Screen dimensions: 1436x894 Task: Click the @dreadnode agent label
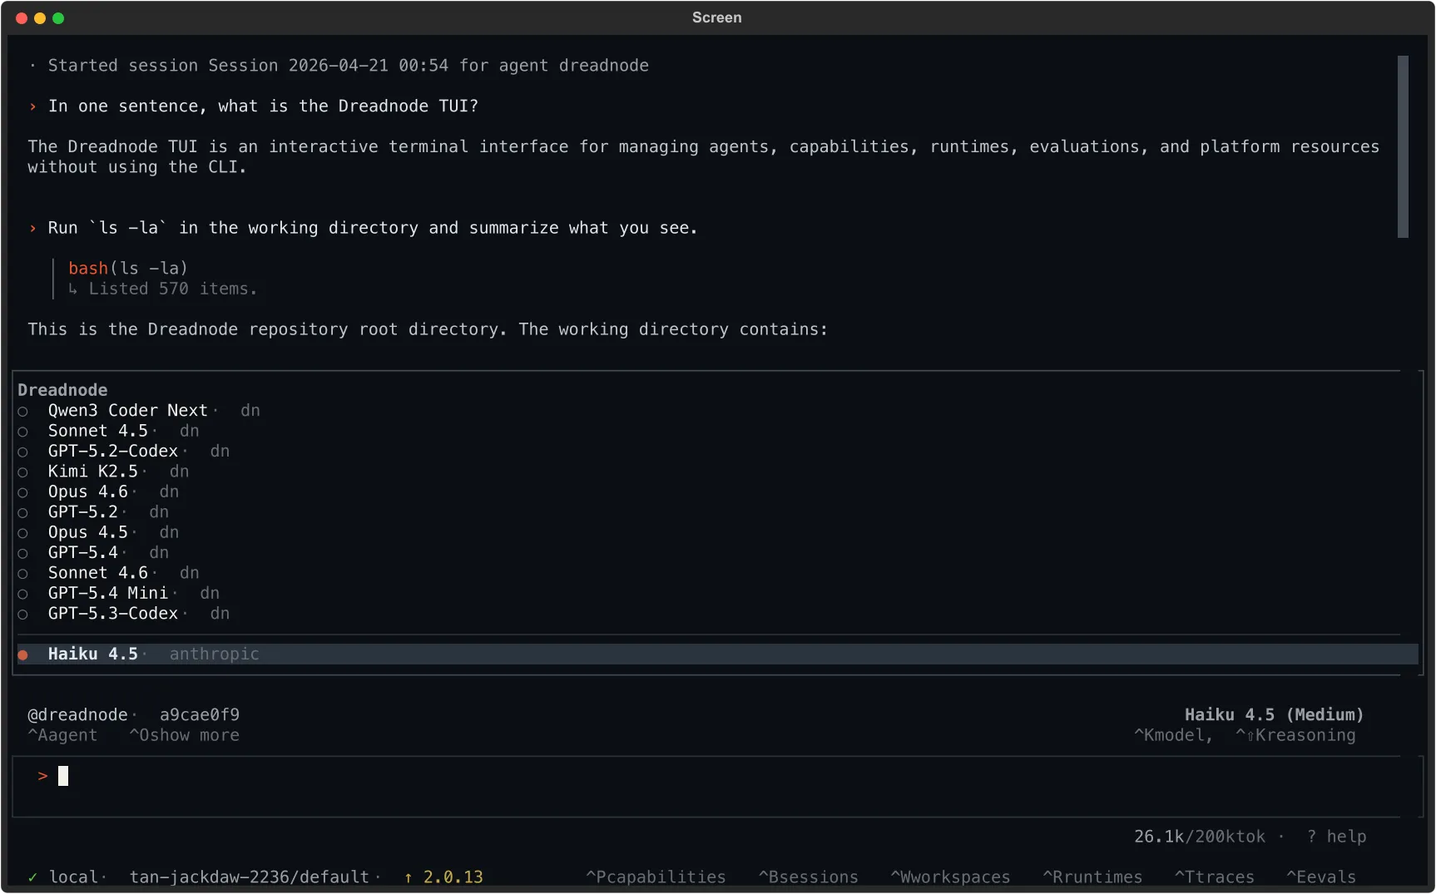(x=79, y=714)
